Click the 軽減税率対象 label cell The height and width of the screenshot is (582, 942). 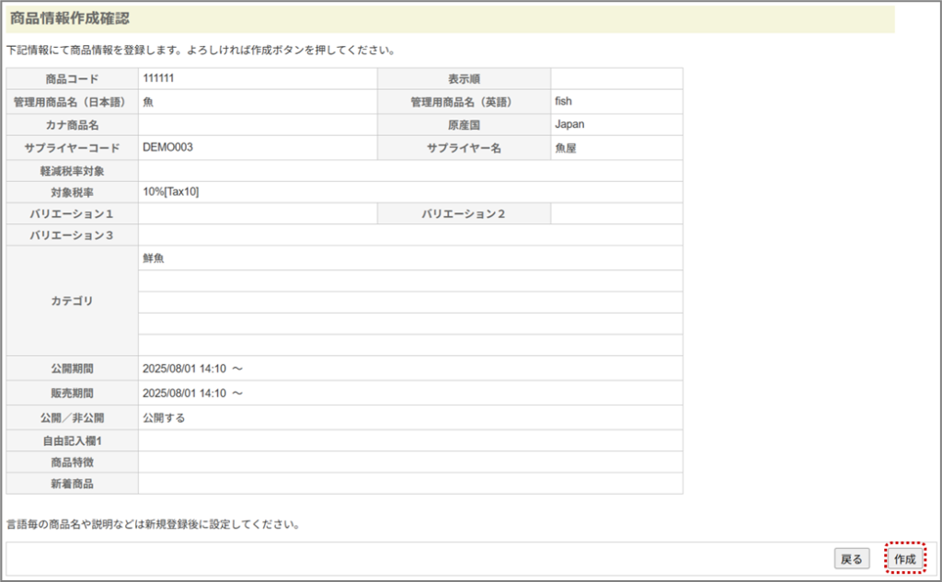(73, 171)
